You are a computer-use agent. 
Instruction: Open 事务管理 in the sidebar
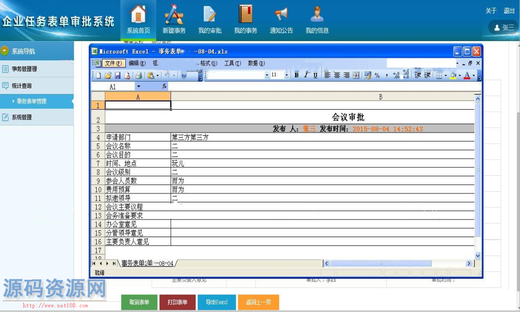pyautogui.click(x=37, y=69)
